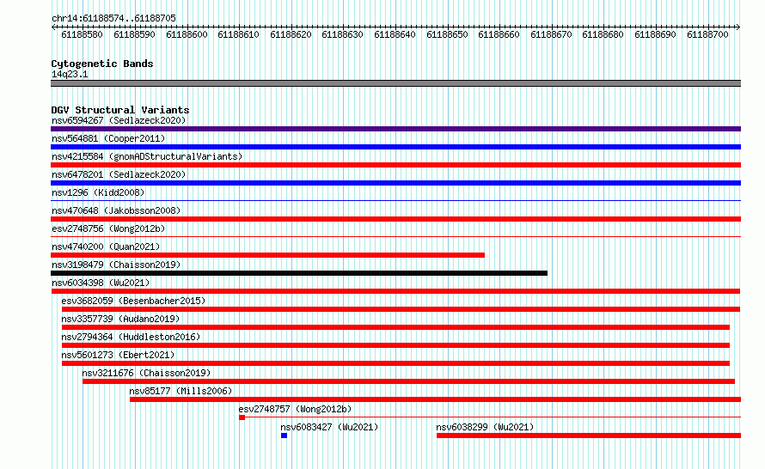Image resolution: width=765 pixels, height=469 pixels.
Task: Click the red nsv6038299 variant bar
Action: click(589, 435)
